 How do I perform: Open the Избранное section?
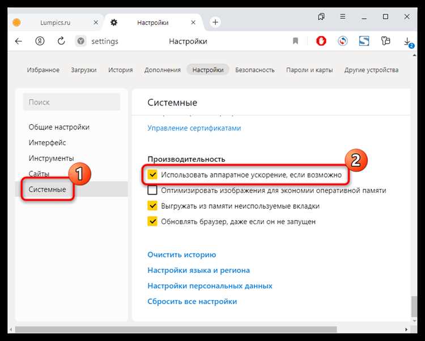point(43,70)
